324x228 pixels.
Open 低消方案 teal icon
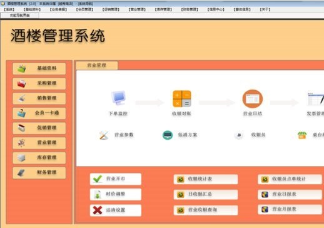[x=168, y=135]
